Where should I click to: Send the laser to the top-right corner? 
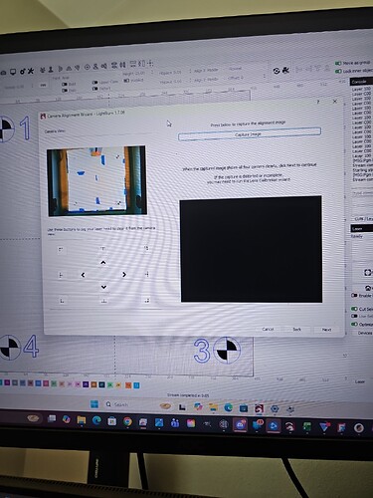[146, 248]
